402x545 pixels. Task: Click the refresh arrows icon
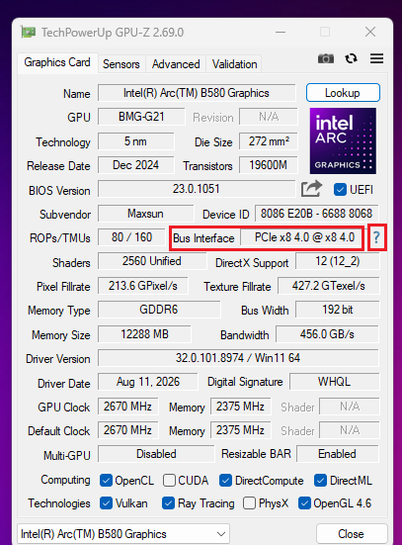click(x=351, y=58)
